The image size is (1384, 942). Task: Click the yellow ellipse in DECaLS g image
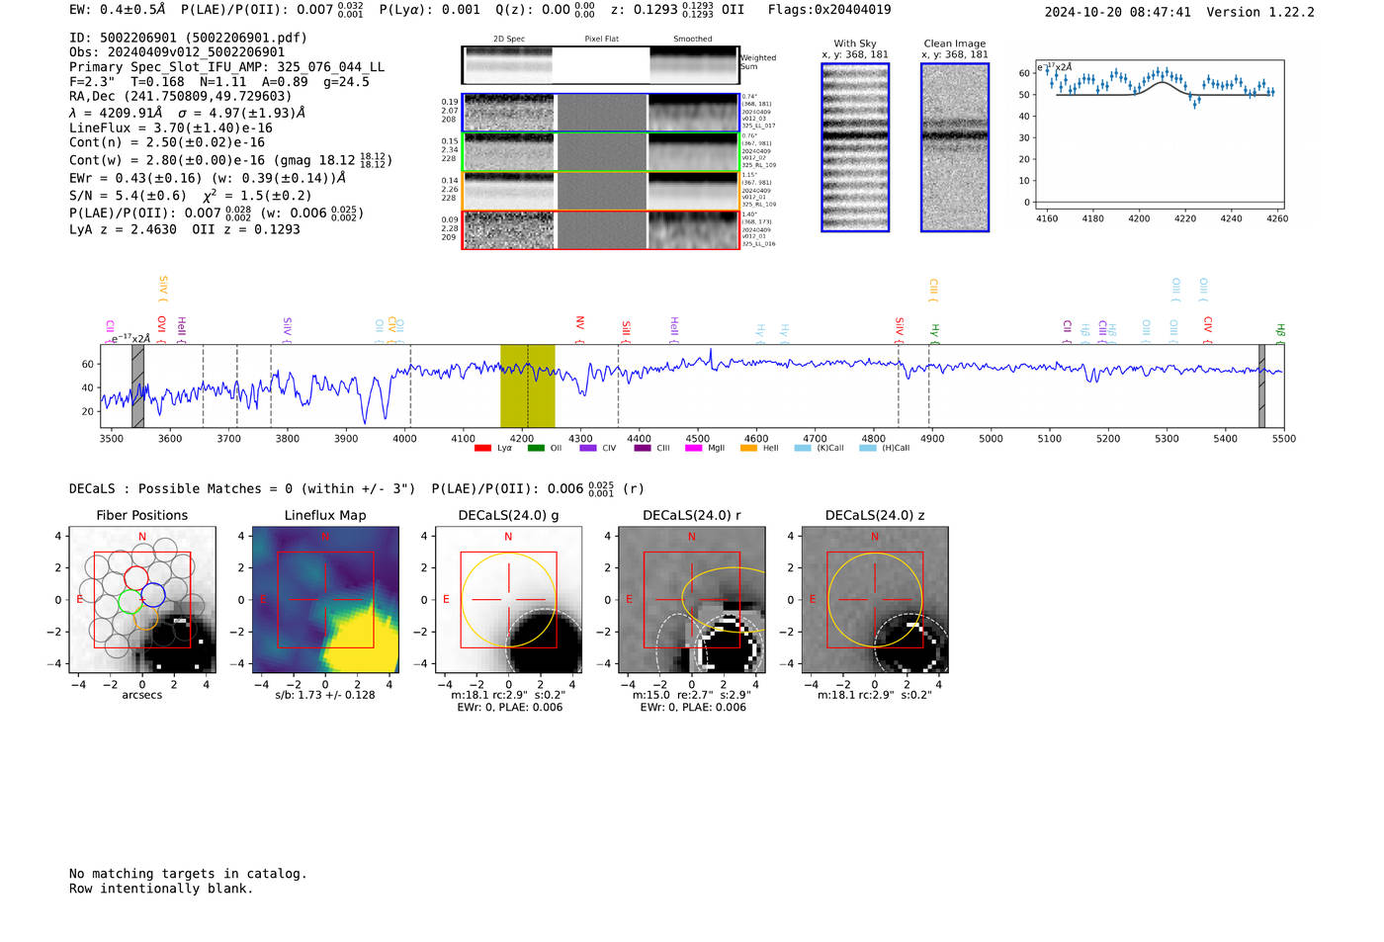point(509,600)
